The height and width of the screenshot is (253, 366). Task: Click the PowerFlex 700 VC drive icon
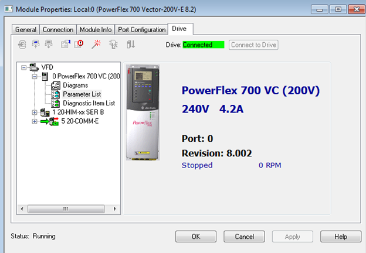tap(45, 76)
